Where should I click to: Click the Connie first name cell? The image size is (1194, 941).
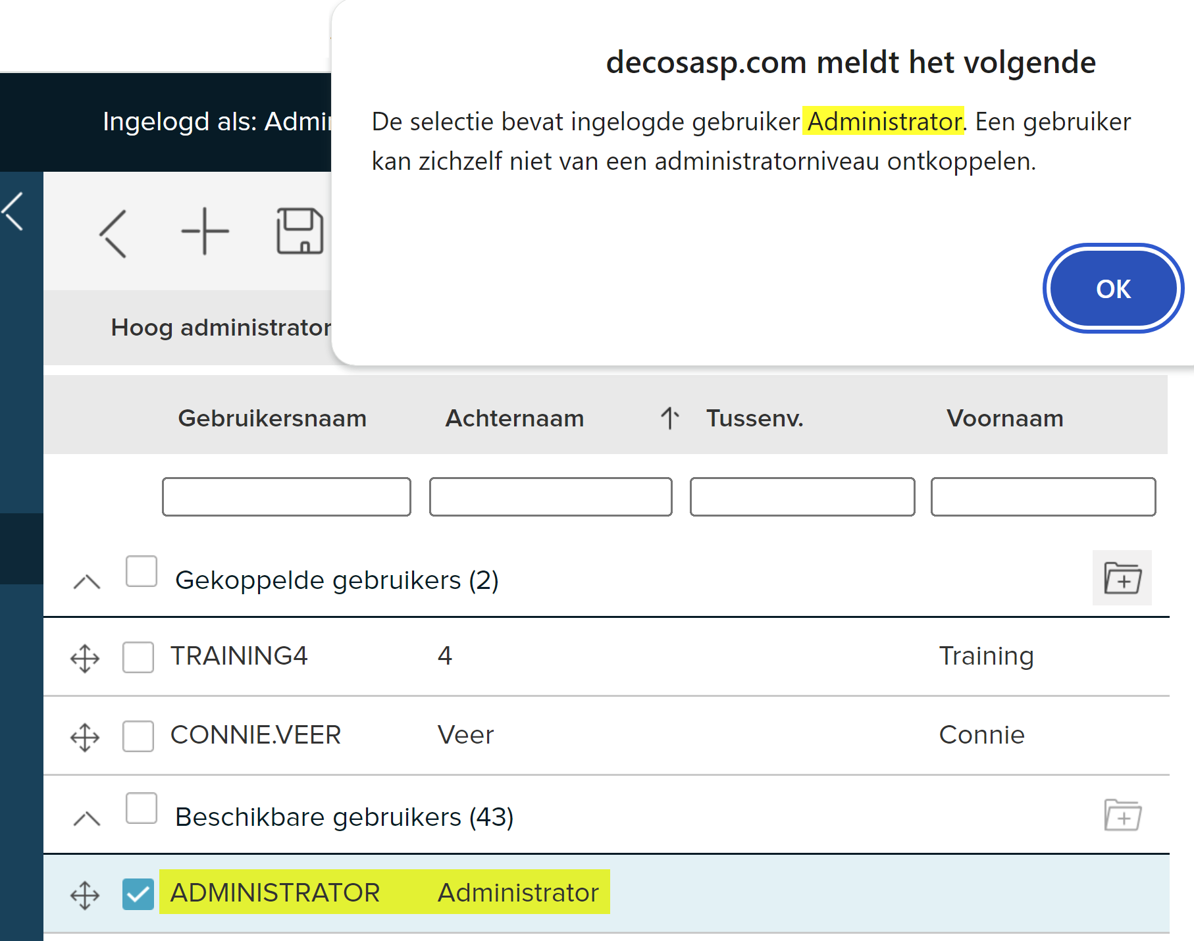981,734
